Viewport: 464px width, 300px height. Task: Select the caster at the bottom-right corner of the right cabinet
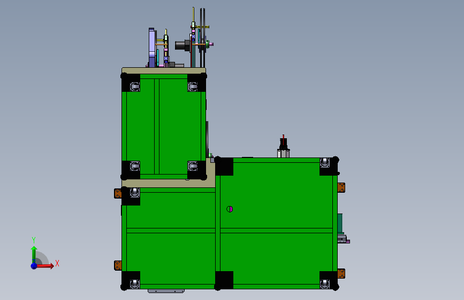[x=325, y=284]
